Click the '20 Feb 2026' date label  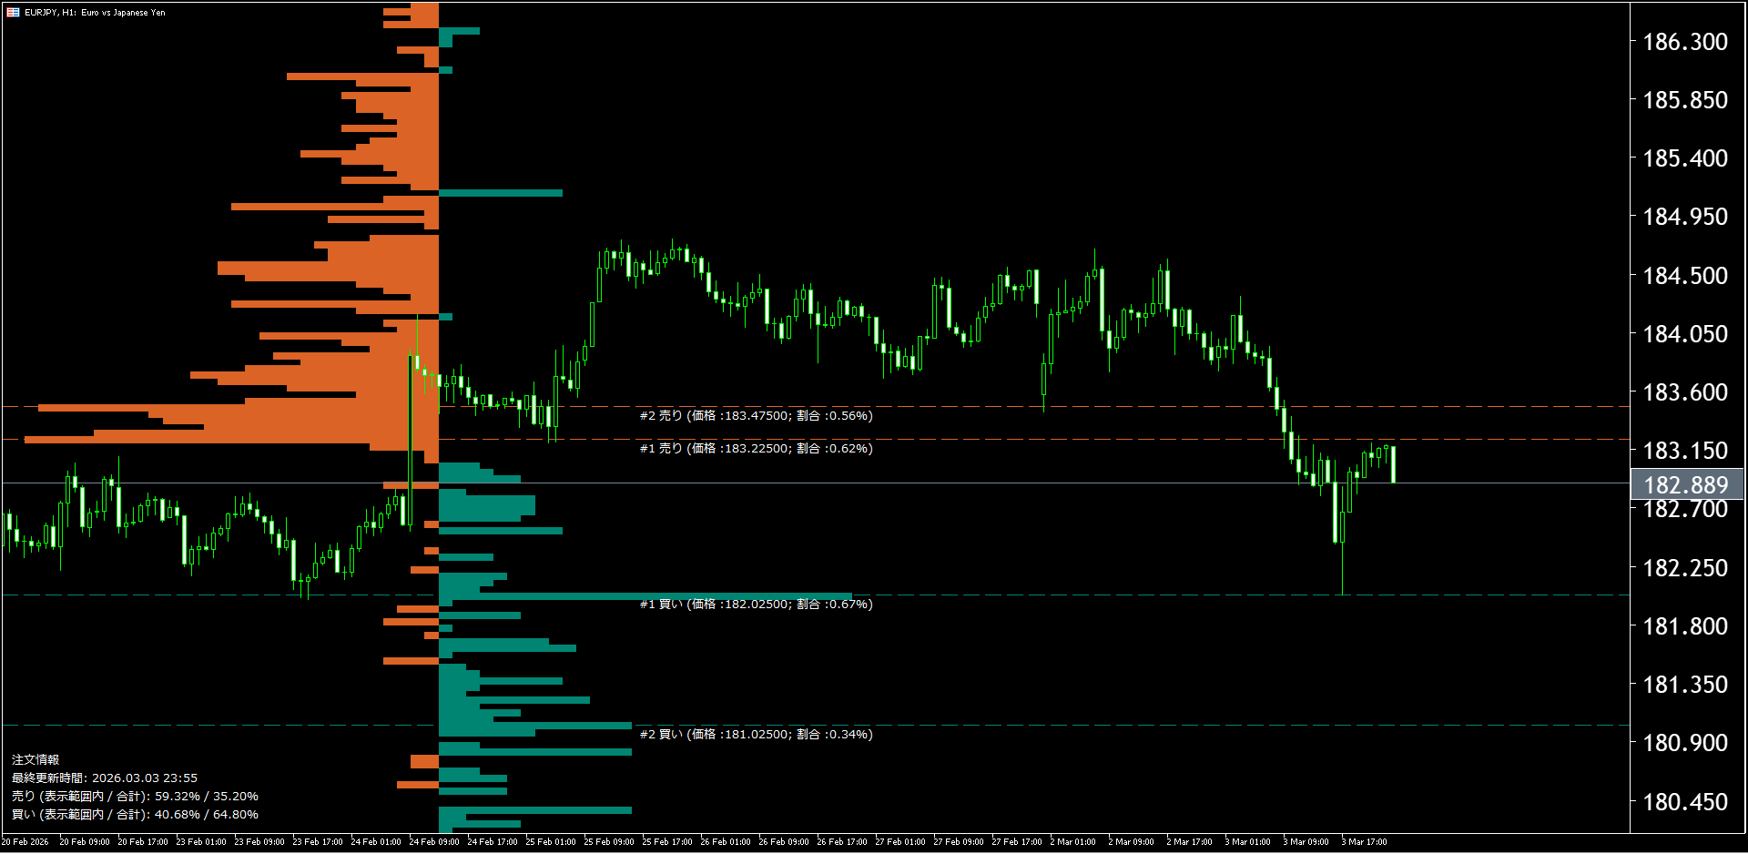(25, 842)
